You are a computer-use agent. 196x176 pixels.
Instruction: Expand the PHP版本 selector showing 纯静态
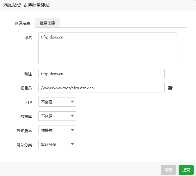(x=57, y=130)
